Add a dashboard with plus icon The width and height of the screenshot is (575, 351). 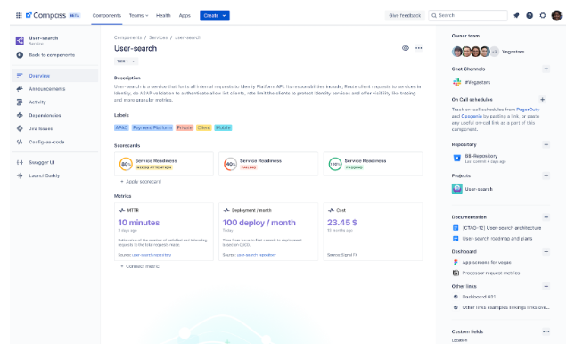coord(546,252)
